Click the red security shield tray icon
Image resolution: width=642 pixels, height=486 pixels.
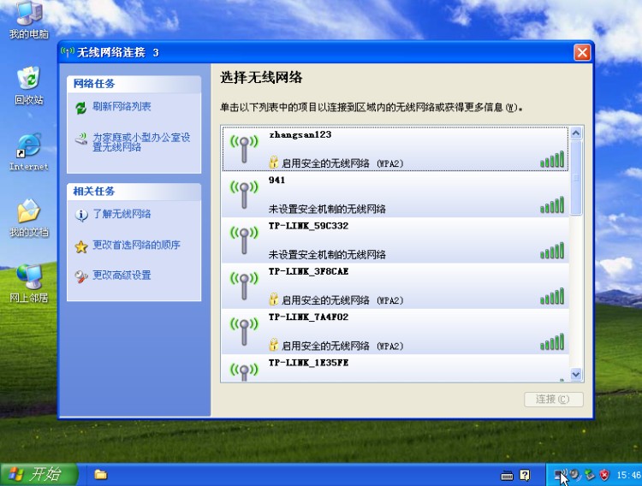click(x=604, y=475)
